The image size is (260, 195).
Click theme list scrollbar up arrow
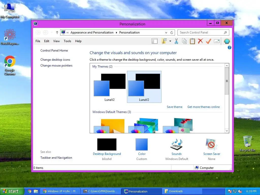(227, 66)
